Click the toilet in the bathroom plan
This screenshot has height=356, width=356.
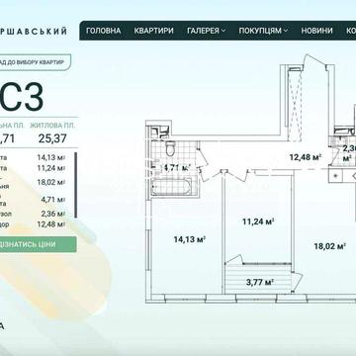[x=170, y=148]
